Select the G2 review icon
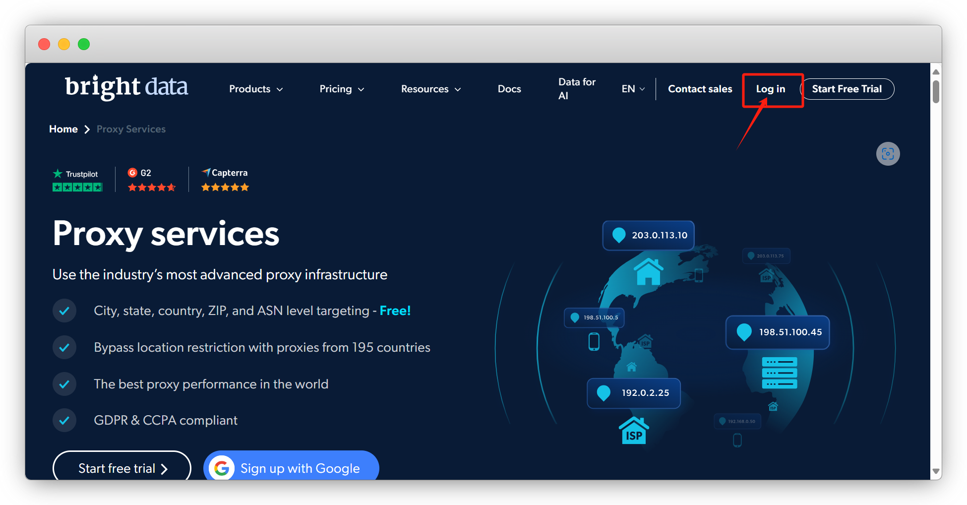Image resolution: width=967 pixels, height=505 pixels. pyautogui.click(x=132, y=173)
